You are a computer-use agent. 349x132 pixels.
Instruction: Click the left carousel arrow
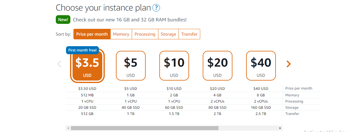[x=60, y=64]
